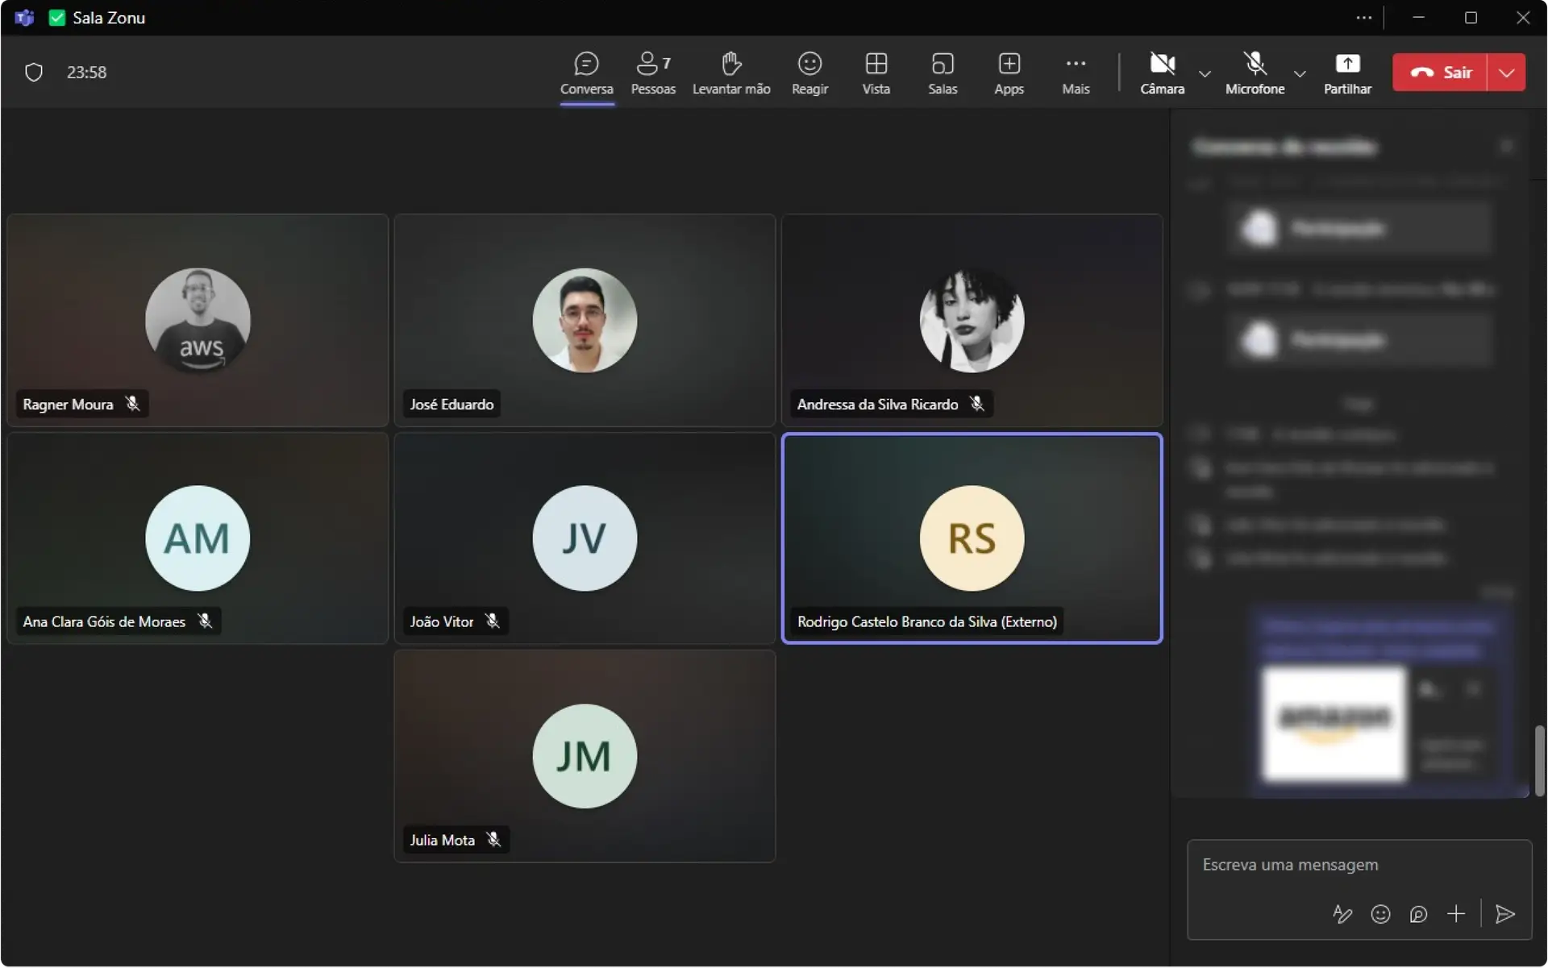Screen dimensions: 1548x968
Task: Click the RS initials avatar
Action: 972,538
